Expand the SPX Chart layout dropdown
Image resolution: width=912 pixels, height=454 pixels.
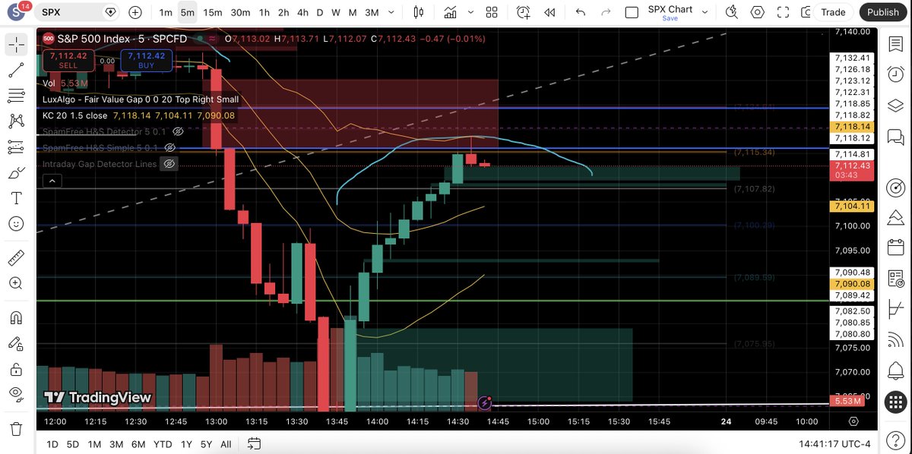(705, 12)
